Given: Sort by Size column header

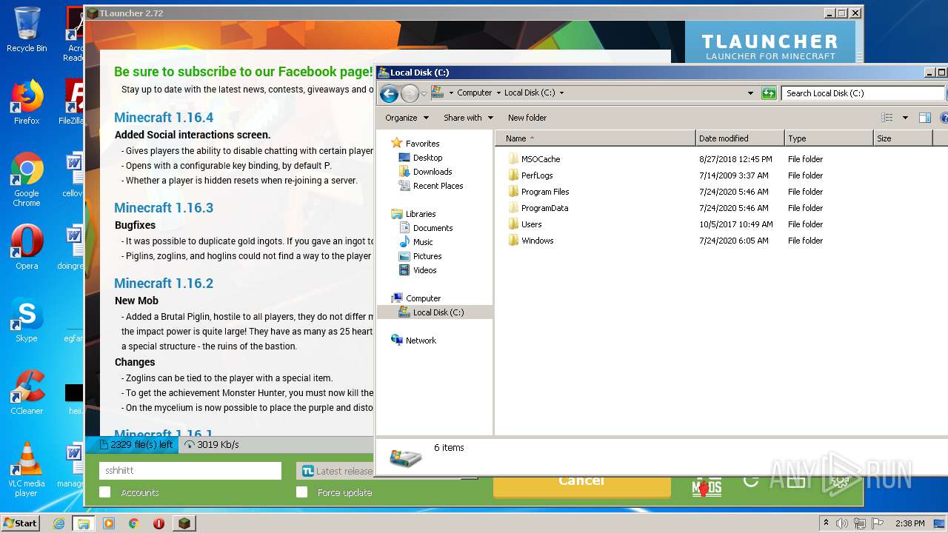Looking at the screenshot, I should [x=903, y=138].
